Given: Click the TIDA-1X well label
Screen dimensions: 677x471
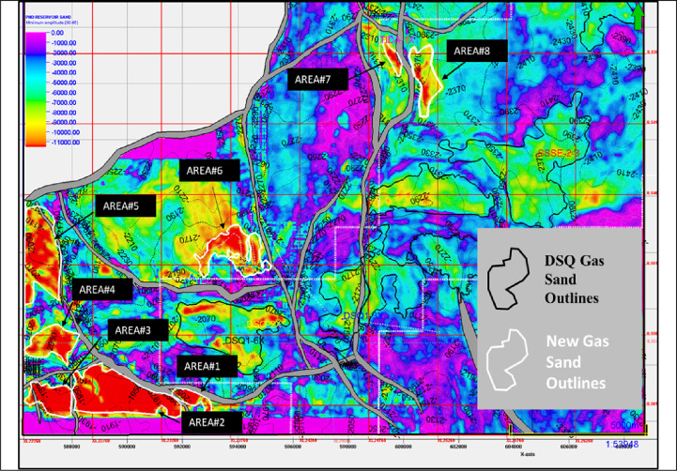Looking at the screenshot, I should pyautogui.click(x=397, y=39).
